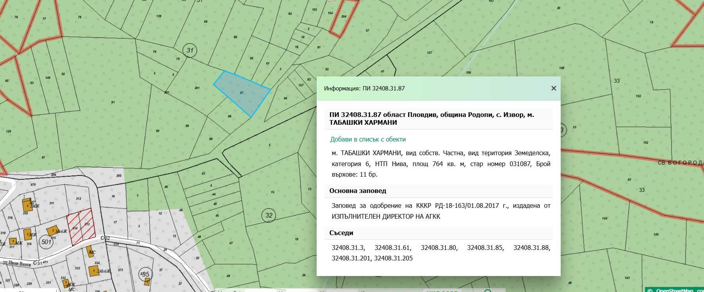Image resolution: width=704 pixels, height=292 pixels.
Task: Select parcel 145 on the map
Action: 656,234
